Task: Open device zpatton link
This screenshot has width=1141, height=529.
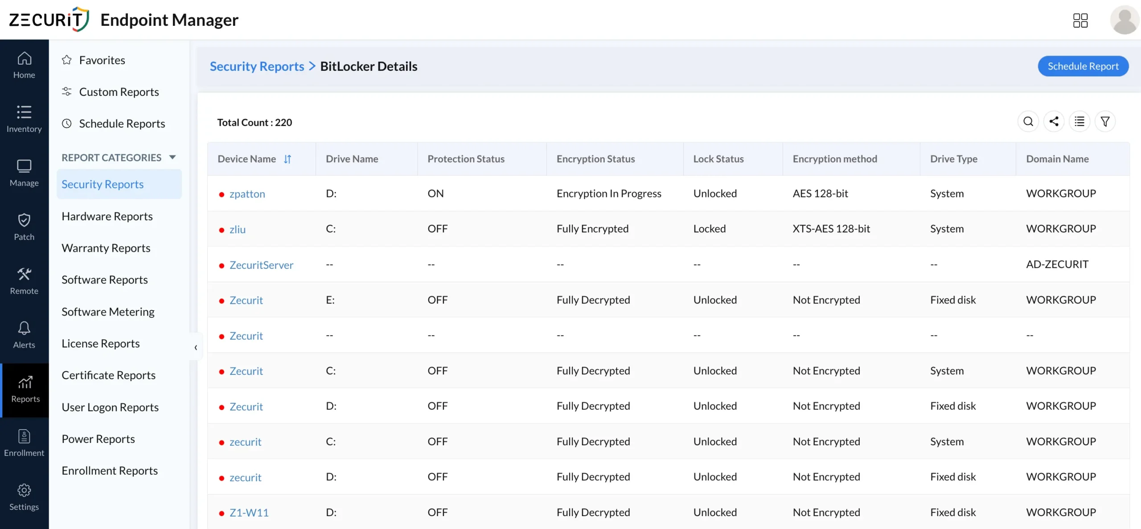Action: 247,193
